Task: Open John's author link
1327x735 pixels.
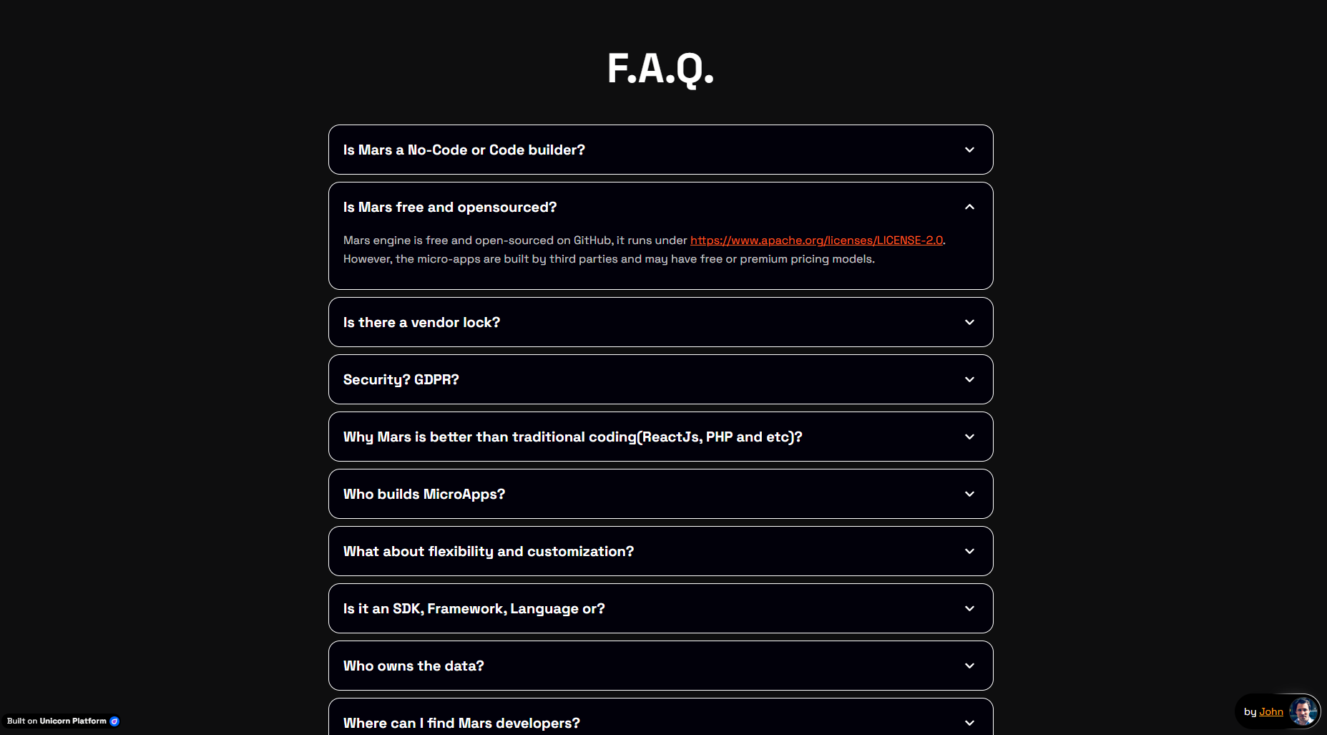Action: 1270,711
